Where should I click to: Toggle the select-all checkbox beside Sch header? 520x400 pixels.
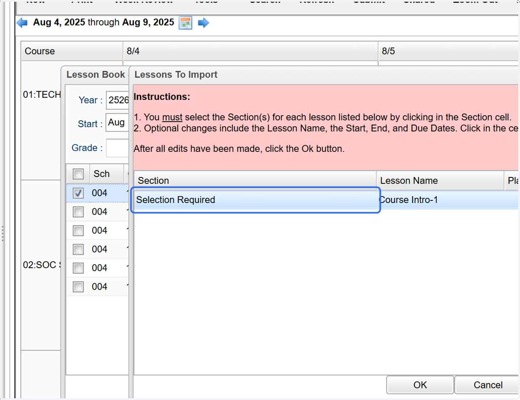(78, 174)
